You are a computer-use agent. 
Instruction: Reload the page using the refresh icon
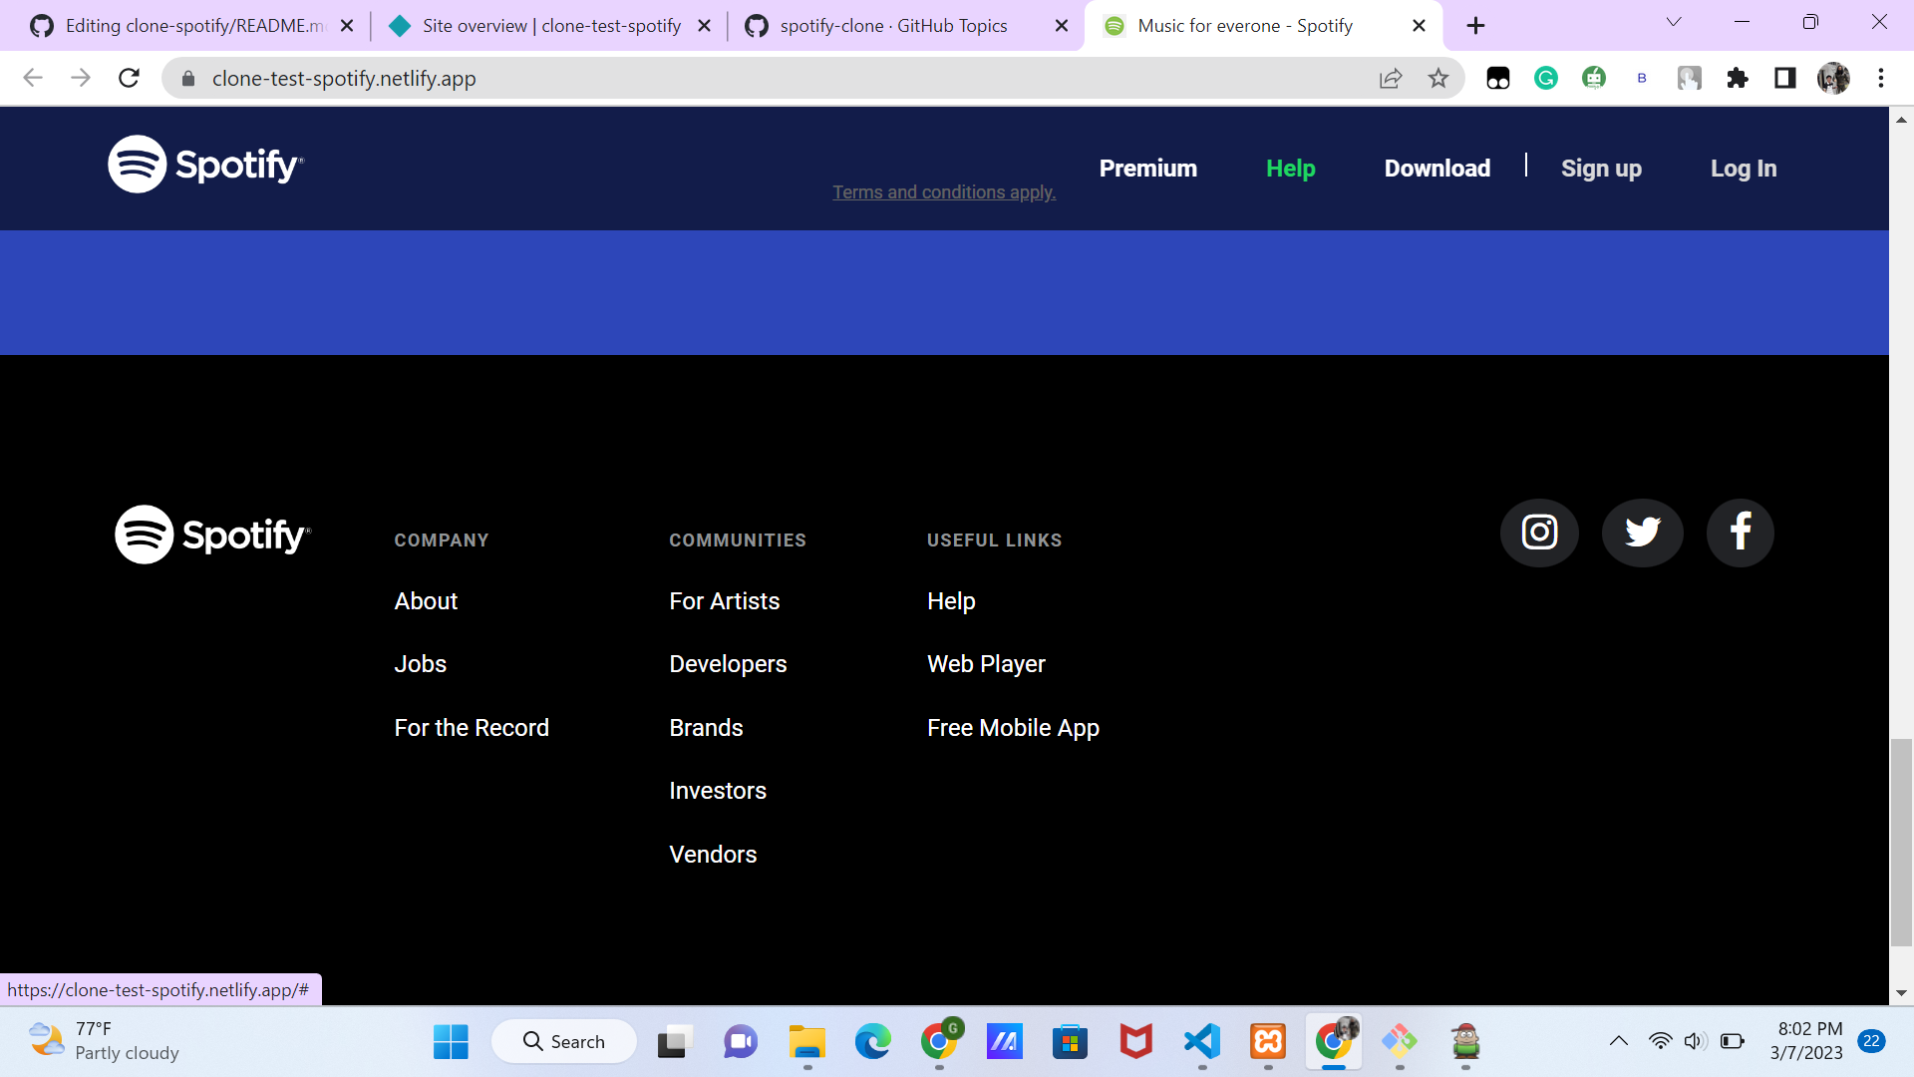click(x=129, y=78)
